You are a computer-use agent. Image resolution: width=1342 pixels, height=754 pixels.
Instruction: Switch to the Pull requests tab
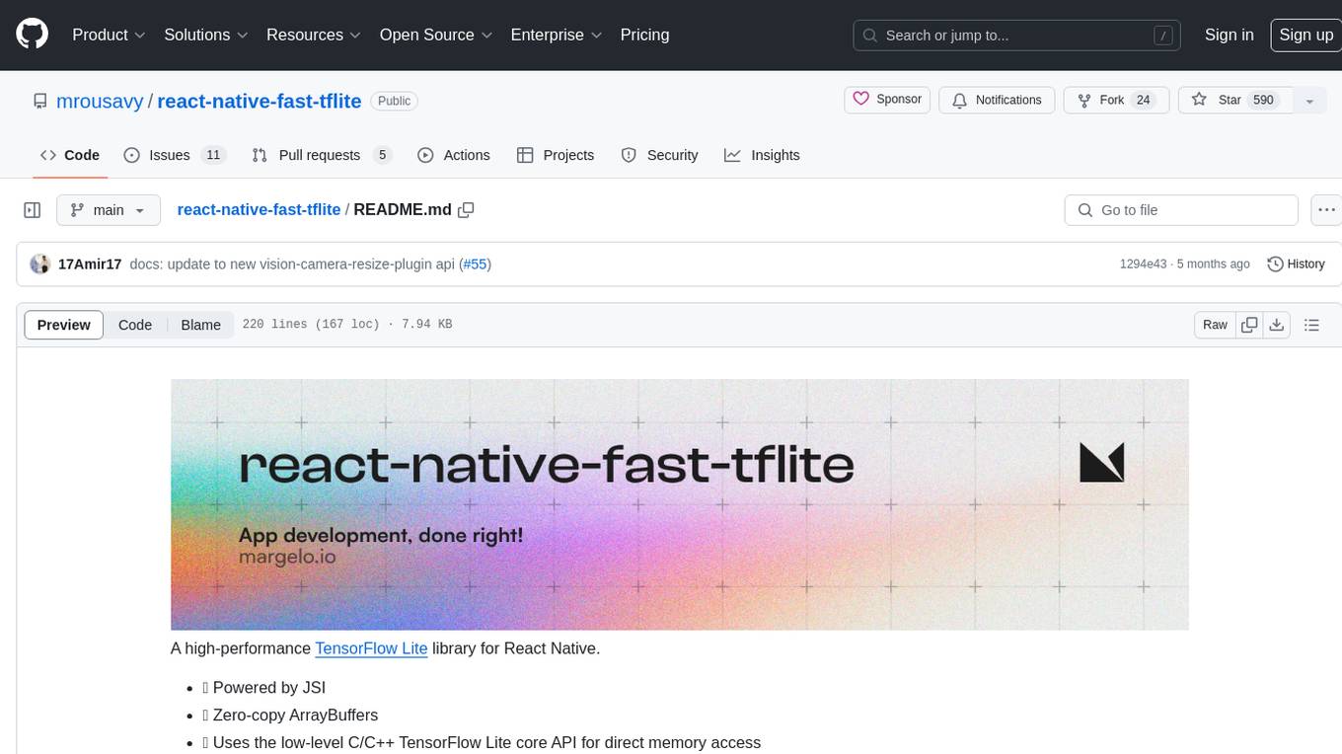(x=322, y=155)
